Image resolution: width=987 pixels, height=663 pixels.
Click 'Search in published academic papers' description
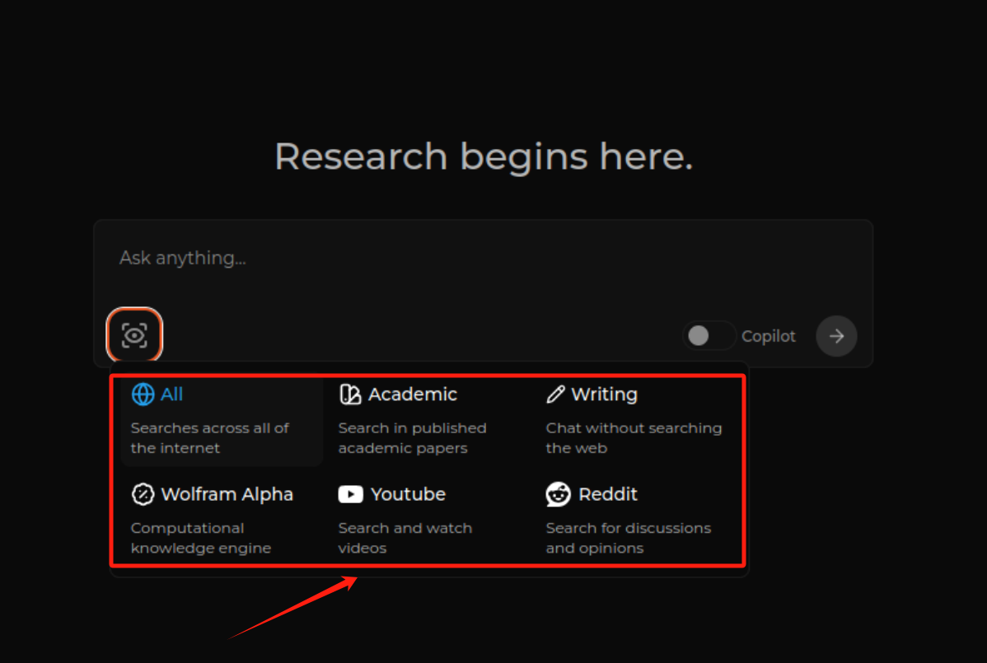[412, 438]
